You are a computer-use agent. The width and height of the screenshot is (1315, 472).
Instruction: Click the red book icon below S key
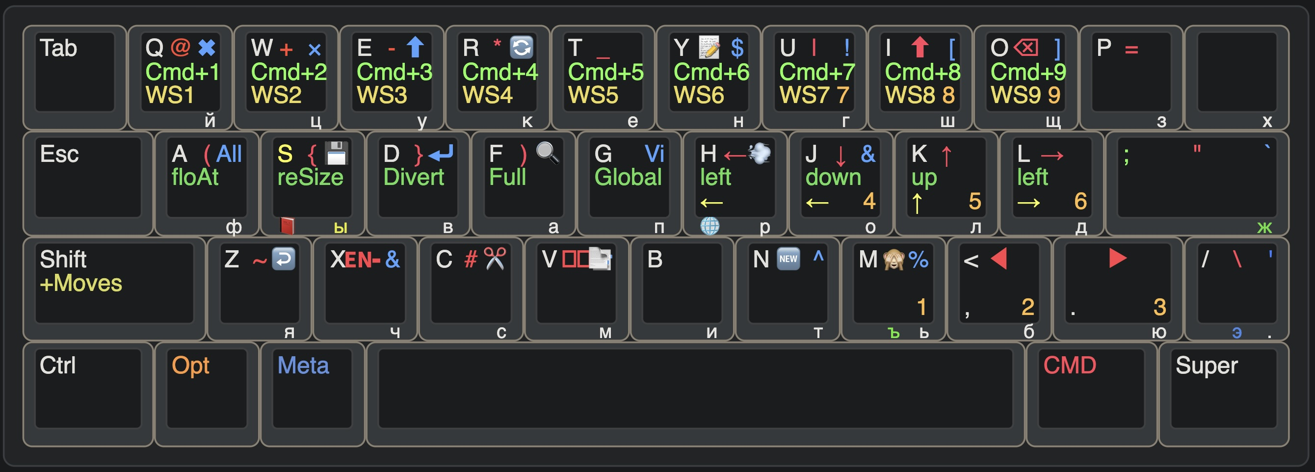[288, 226]
